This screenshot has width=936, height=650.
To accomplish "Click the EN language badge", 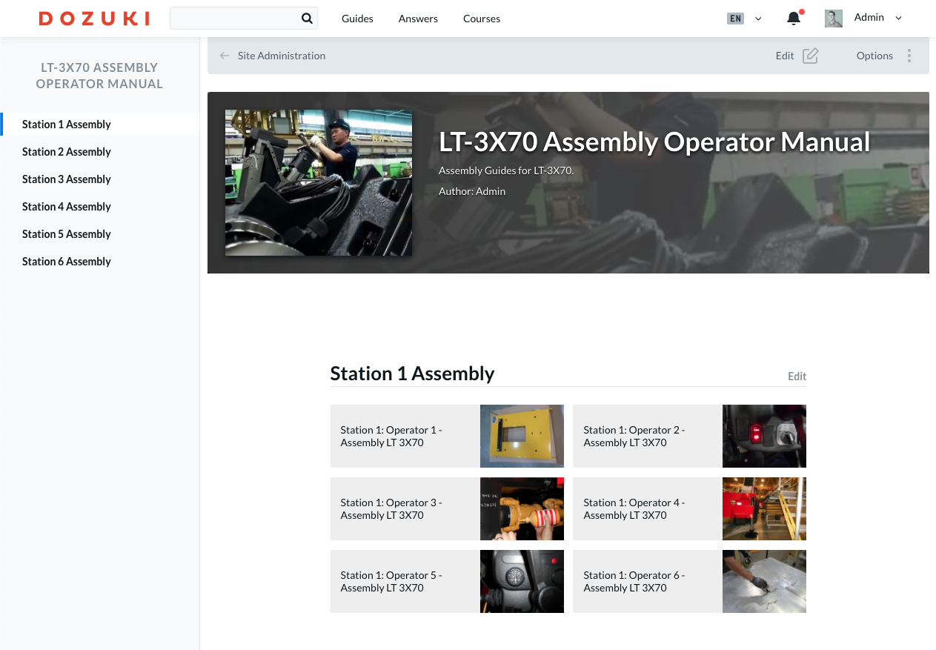I will (735, 19).
